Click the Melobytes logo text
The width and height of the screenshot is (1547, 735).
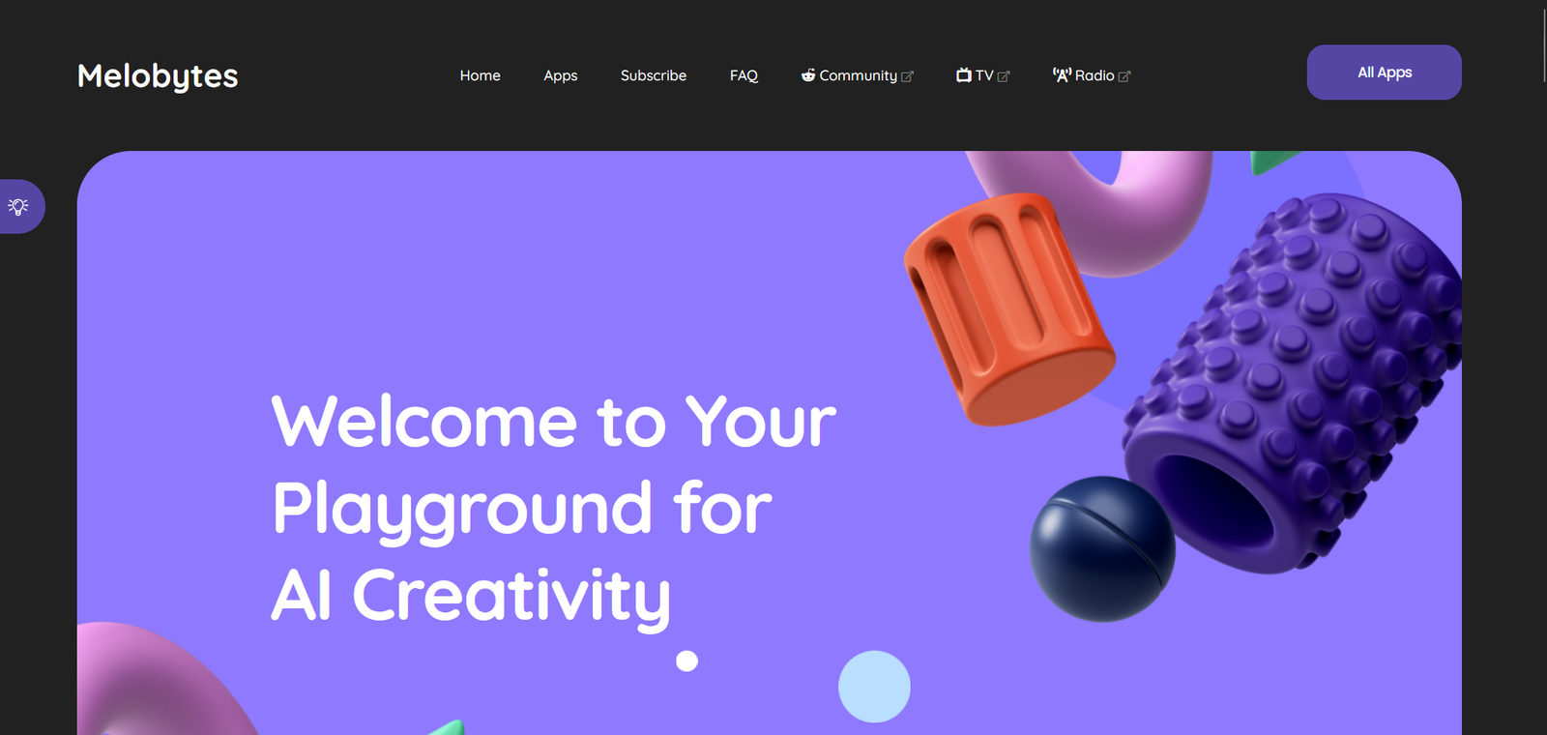pyautogui.click(x=158, y=75)
